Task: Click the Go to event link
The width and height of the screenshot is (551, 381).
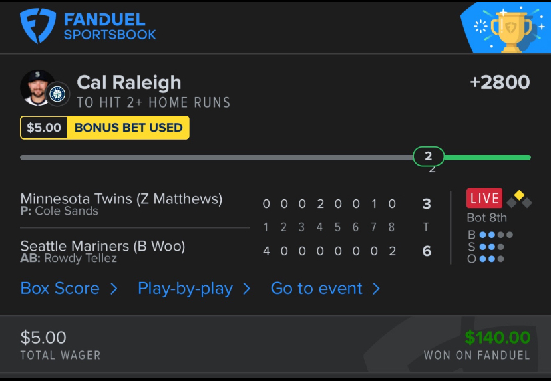Action: [x=316, y=289]
